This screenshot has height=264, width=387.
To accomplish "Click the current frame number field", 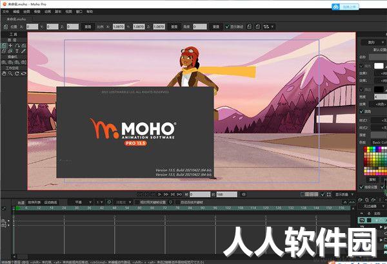I will [x=200, y=194].
